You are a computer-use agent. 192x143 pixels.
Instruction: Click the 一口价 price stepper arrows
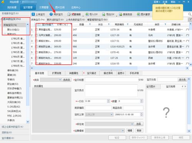point(109,101)
